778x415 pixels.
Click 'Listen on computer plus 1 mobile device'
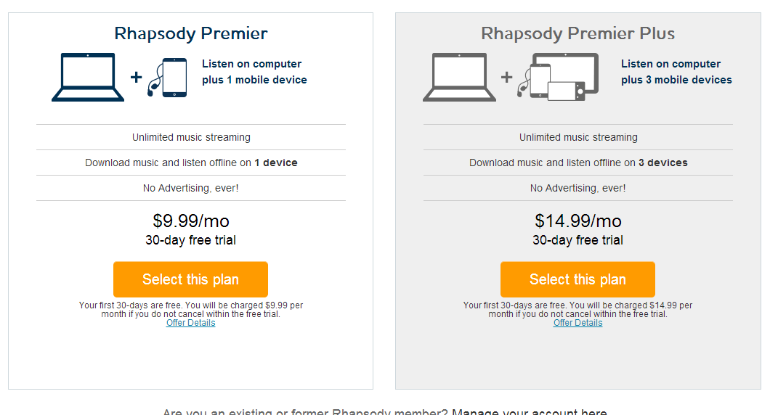(x=254, y=72)
